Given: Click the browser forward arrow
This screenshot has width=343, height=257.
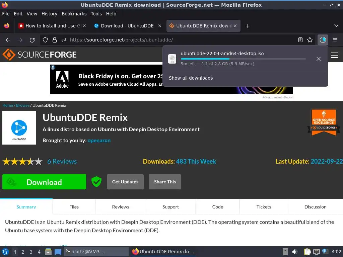Looking at the screenshot, I should pyautogui.click(x=20, y=40).
